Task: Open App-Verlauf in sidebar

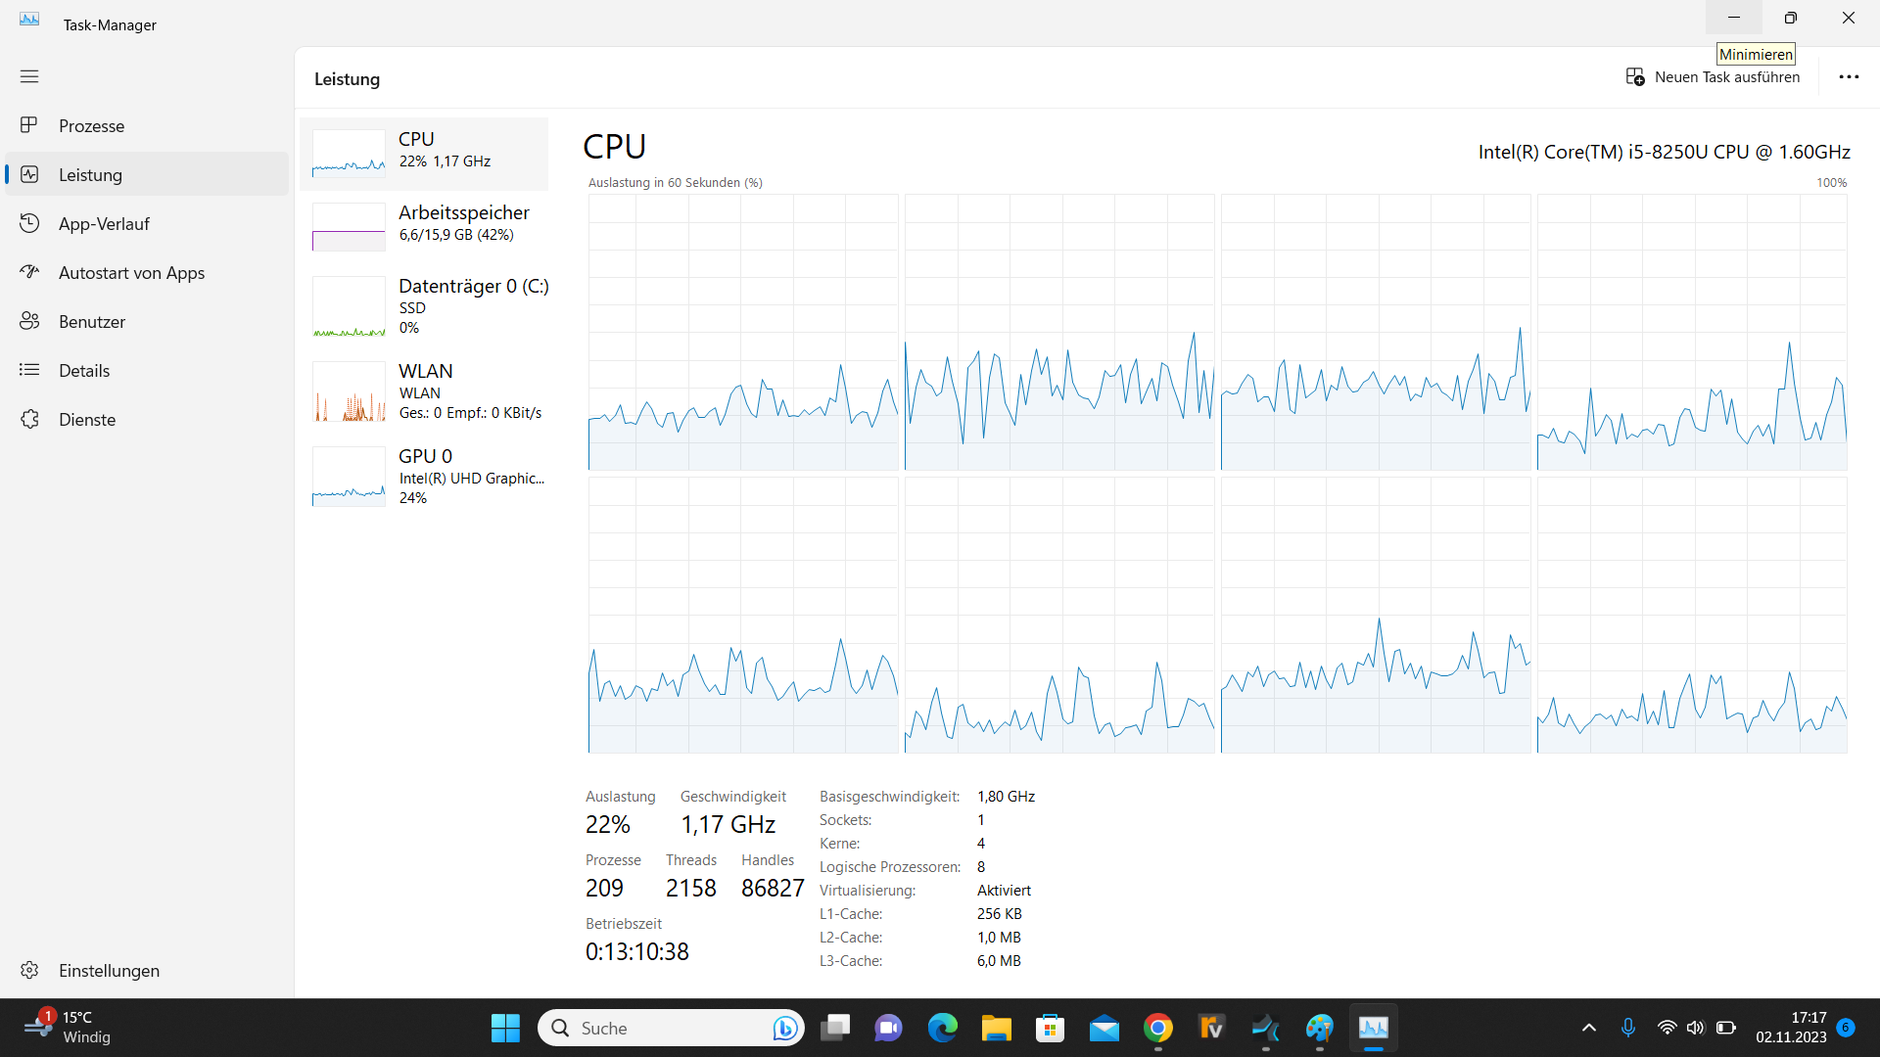Action: 147,224
